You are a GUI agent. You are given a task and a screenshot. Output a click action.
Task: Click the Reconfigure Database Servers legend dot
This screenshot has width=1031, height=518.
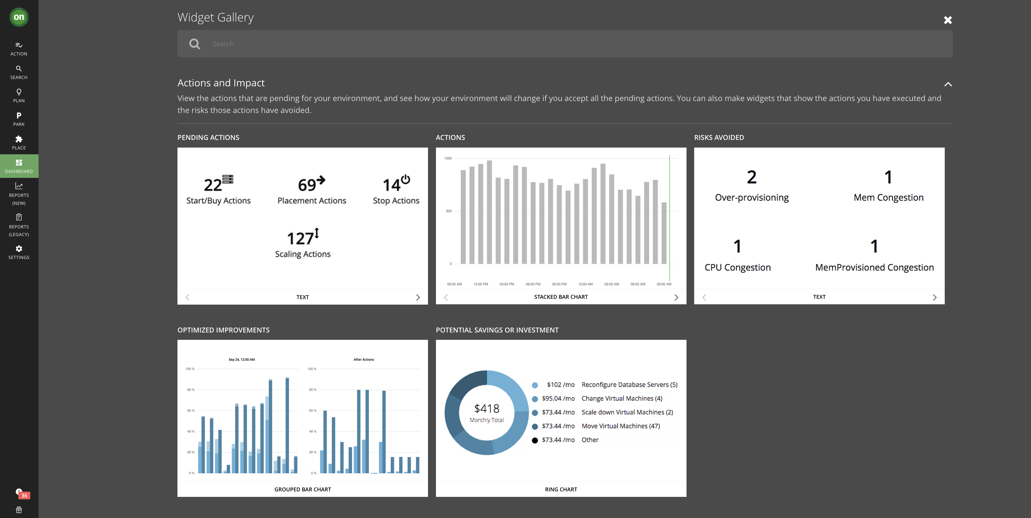coord(535,385)
